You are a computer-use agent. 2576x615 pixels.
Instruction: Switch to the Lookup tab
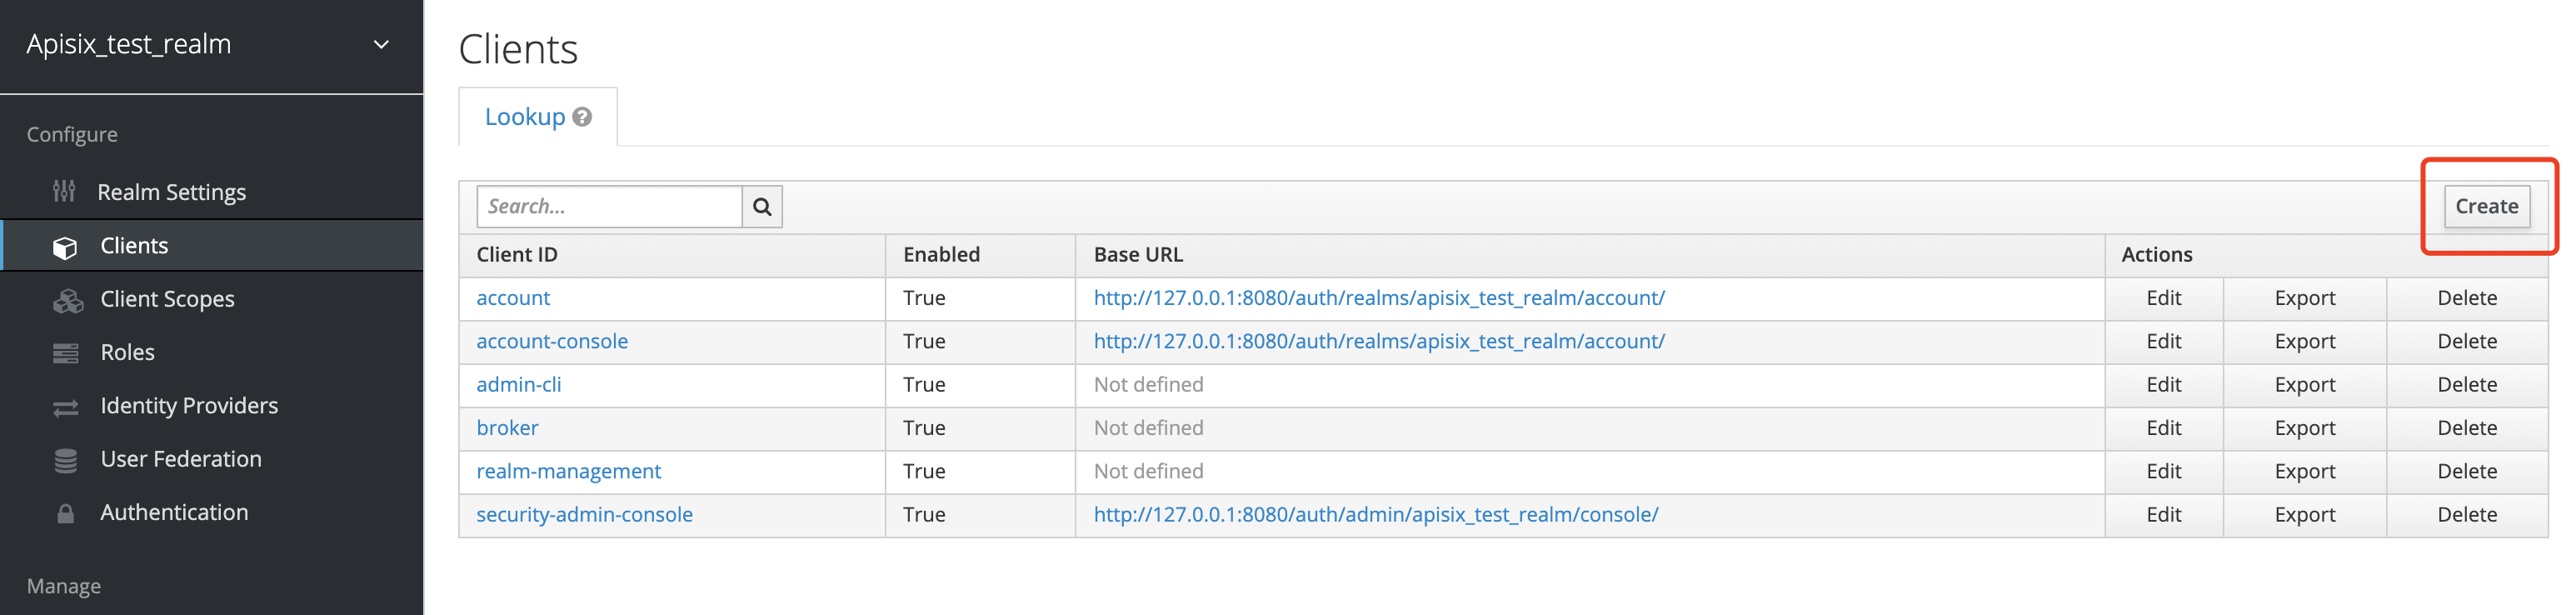point(525,117)
